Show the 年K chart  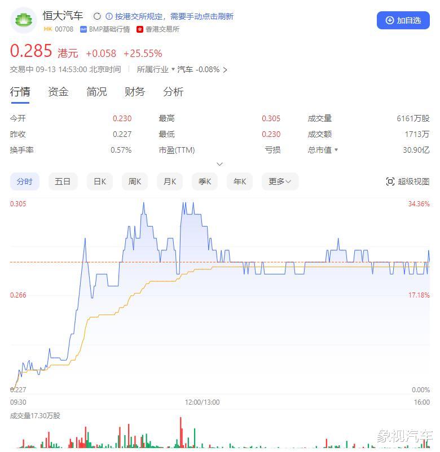click(240, 181)
